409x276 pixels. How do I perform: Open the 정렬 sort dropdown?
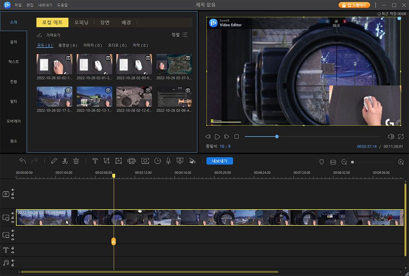180,35
